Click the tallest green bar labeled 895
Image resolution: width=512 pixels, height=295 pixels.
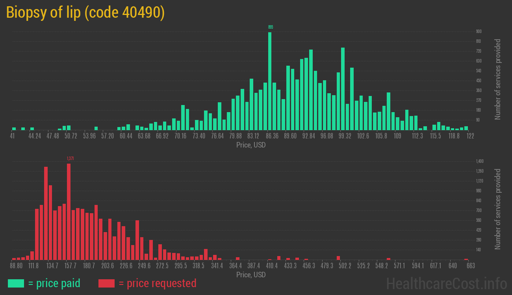[270, 81]
